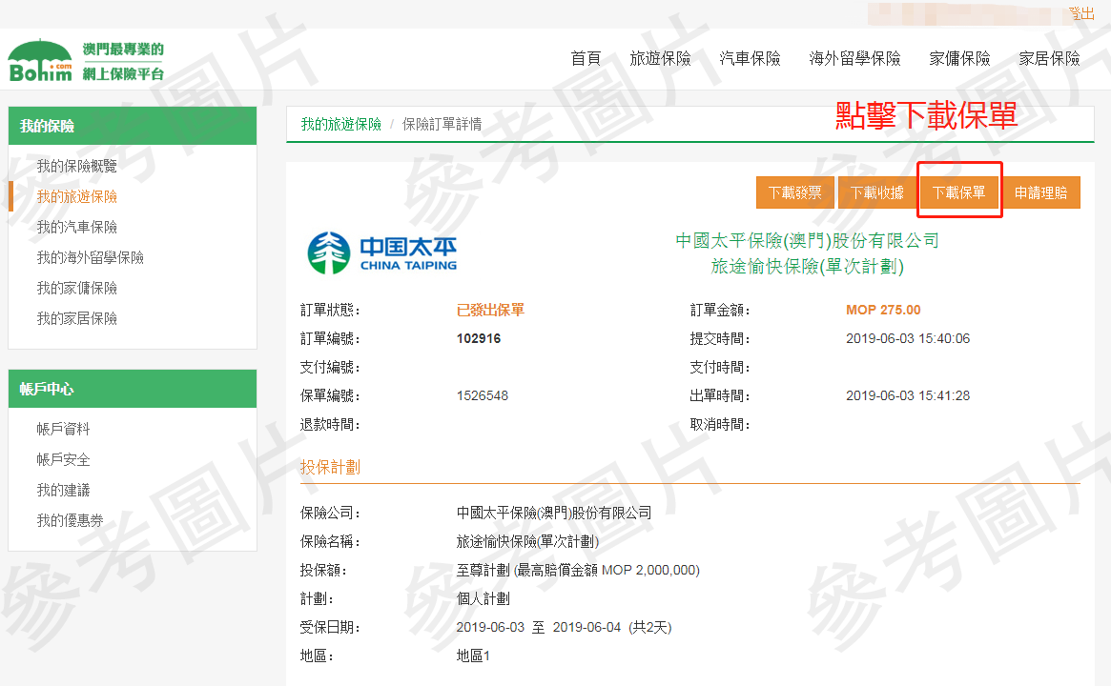Click the 保險名稱 value 旅途愉快保險(單次計劃)
This screenshot has width=1111, height=686.
coord(527,541)
